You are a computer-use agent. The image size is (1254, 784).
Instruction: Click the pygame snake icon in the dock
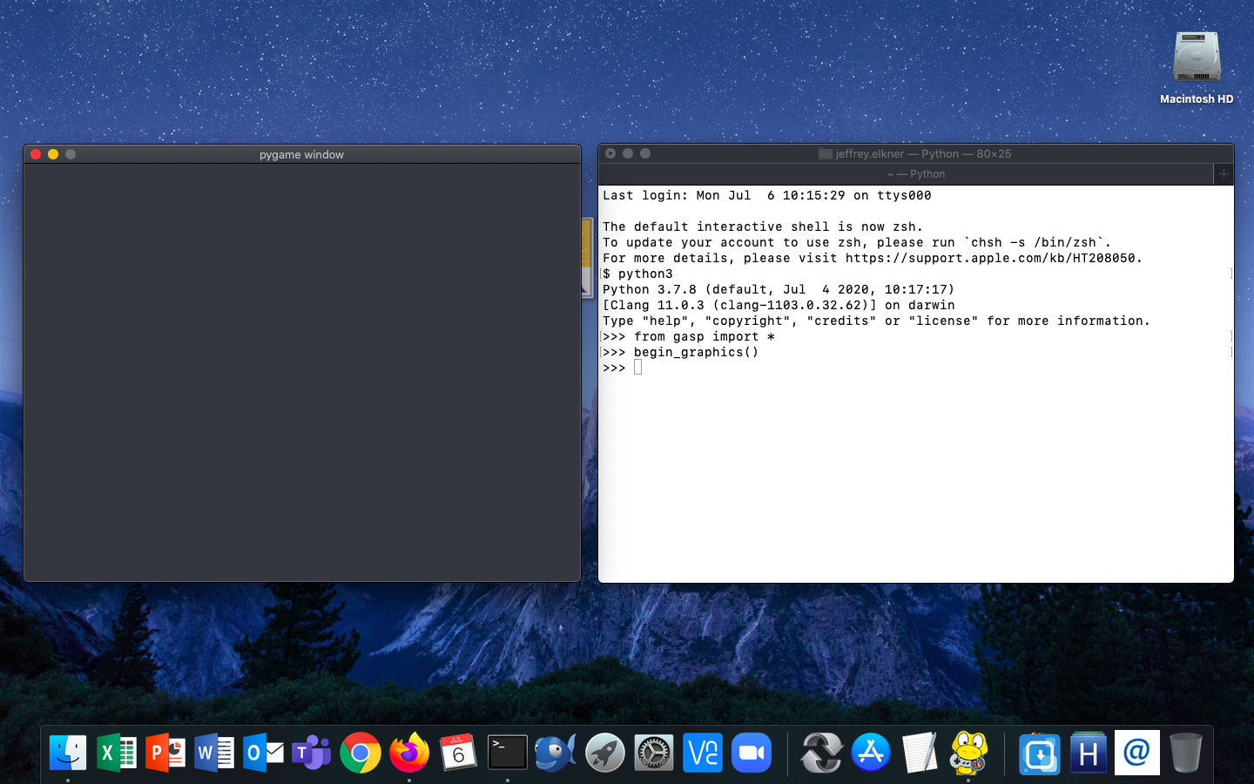(968, 754)
